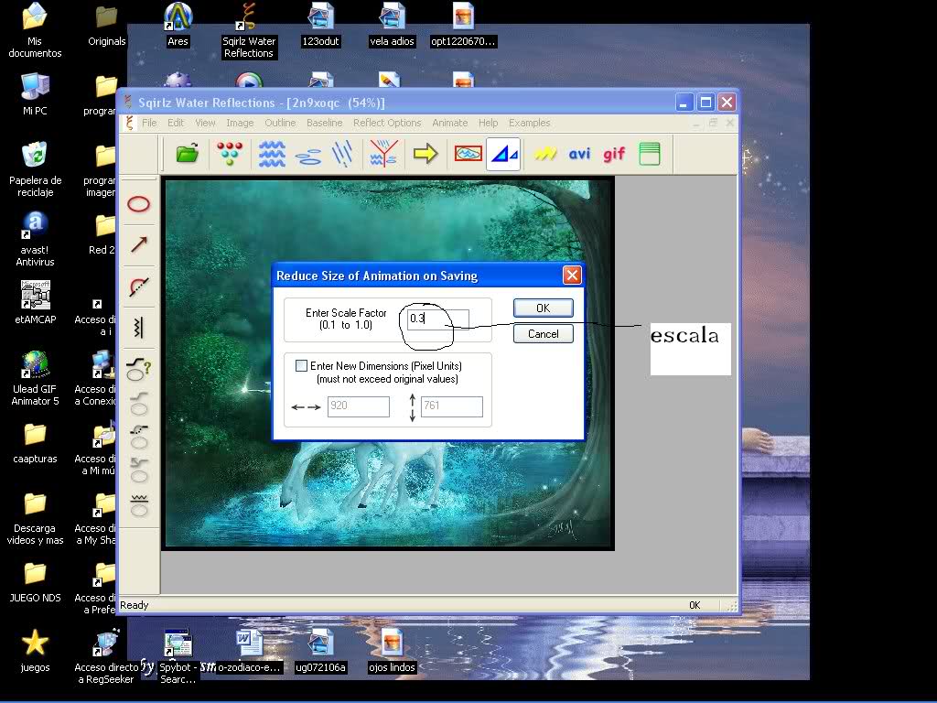Click the Scale Factor input field
The height and width of the screenshot is (703, 937).
(437, 319)
